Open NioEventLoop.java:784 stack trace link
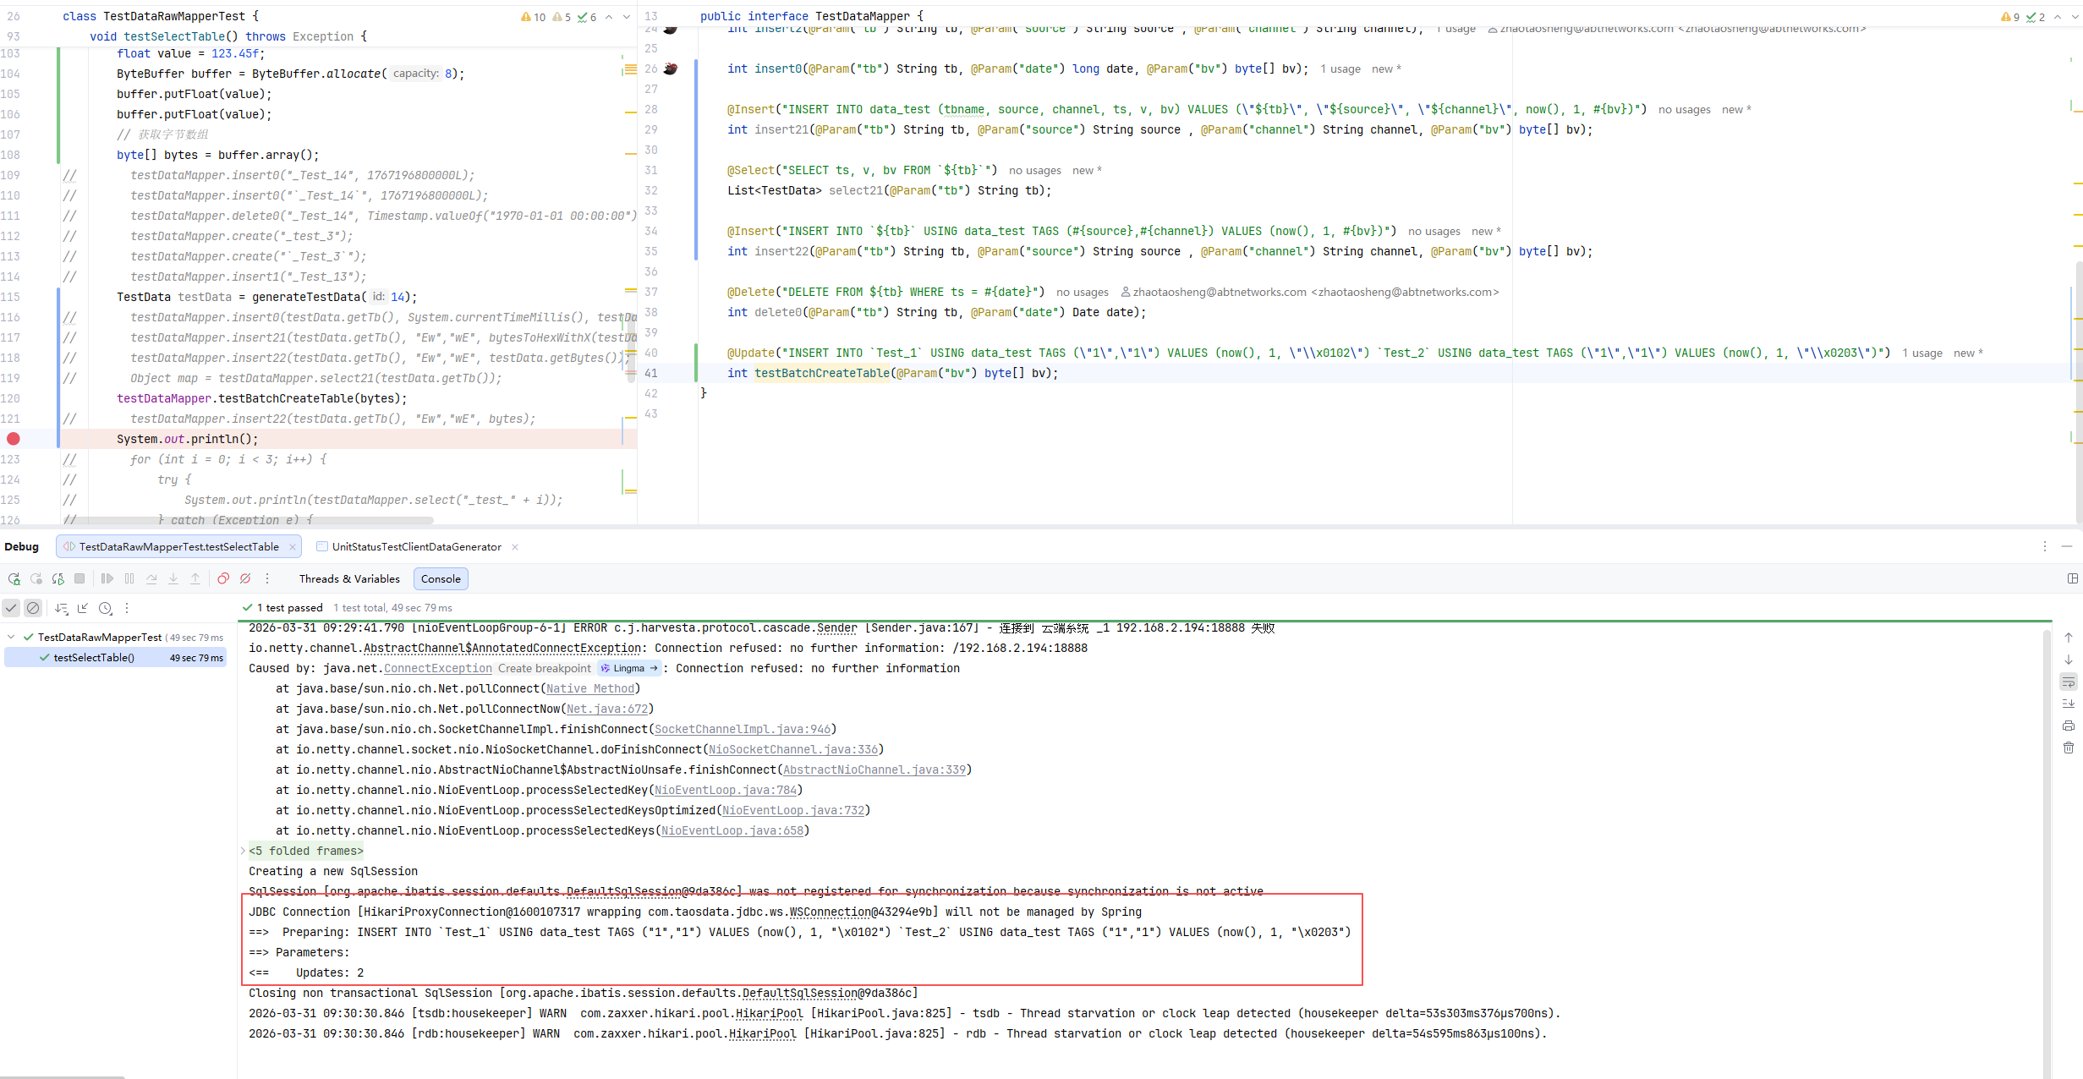Image resolution: width=2083 pixels, height=1079 pixels. pyautogui.click(x=725, y=790)
